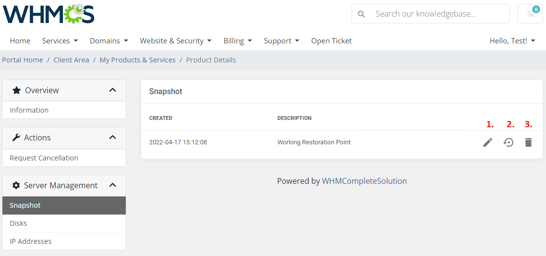
Task: Click Open Ticket in the navbar
Action: pyautogui.click(x=331, y=41)
